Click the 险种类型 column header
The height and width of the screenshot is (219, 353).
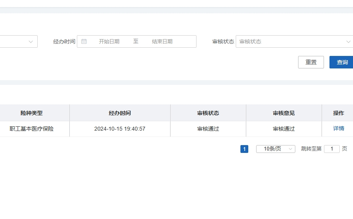tap(31, 113)
